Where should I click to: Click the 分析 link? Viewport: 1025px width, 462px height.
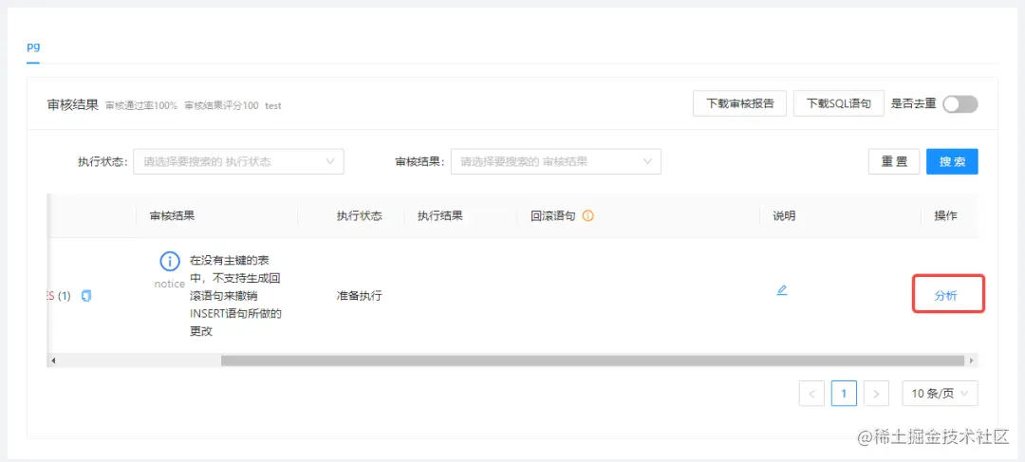pyautogui.click(x=946, y=296)
